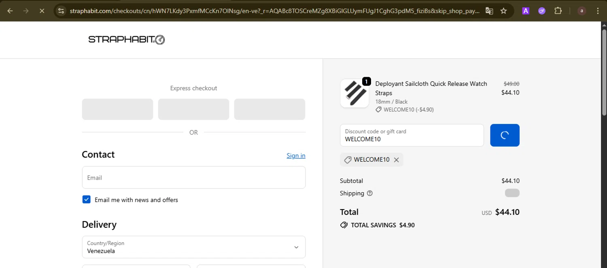Screen dimensions: 607x268
Task: Click the Delivery heading
Action: (x=99, y=224)
